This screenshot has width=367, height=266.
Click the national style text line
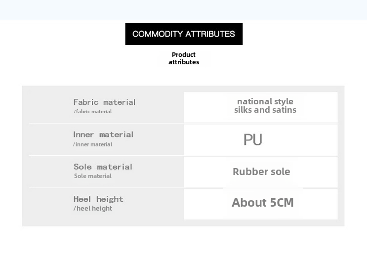coord(265,101)
